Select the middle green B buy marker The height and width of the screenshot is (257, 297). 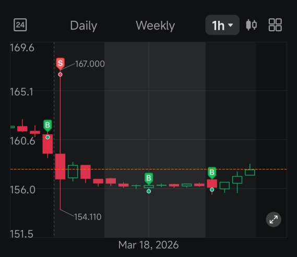click(149, 178)
